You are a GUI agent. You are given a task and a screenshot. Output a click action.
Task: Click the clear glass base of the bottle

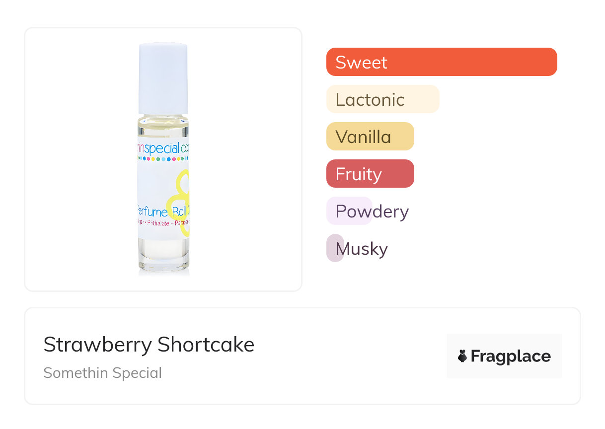[x=164, y=256]
